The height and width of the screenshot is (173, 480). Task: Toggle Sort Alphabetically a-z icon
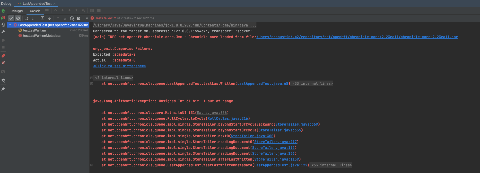(27, 18)
